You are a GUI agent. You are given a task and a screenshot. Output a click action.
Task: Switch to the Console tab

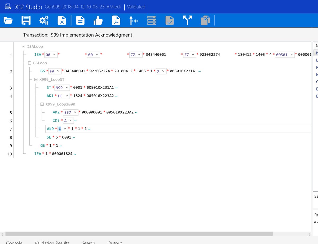pyautogui.click(x=14, y=242)
